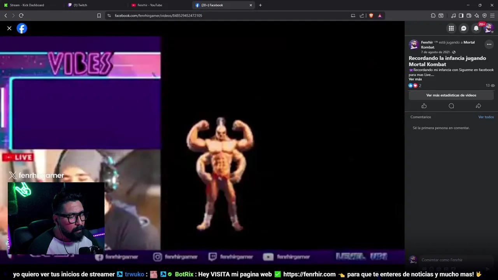
Task: Click the 13 views counter
Action: pos(490,86)
